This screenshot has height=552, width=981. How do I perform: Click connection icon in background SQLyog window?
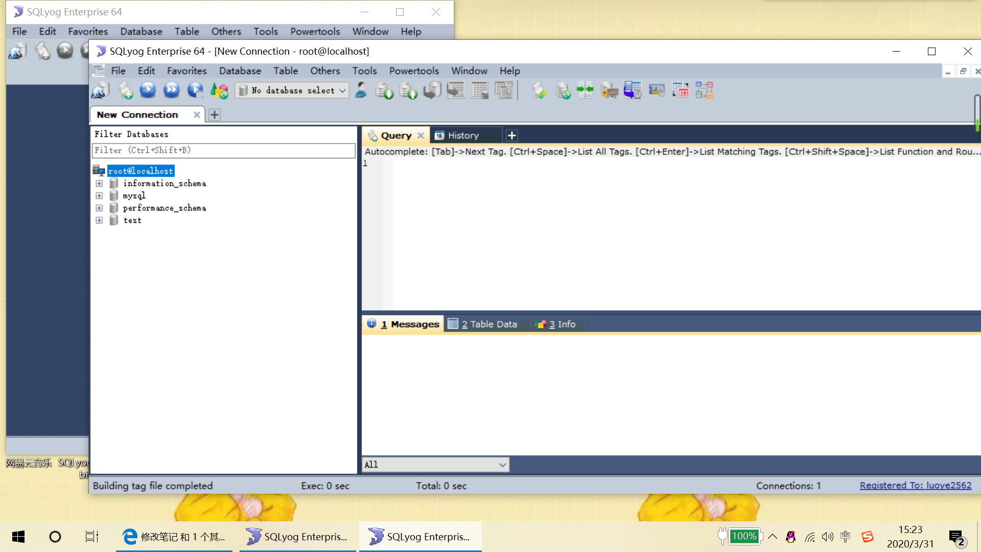point(18,51)
